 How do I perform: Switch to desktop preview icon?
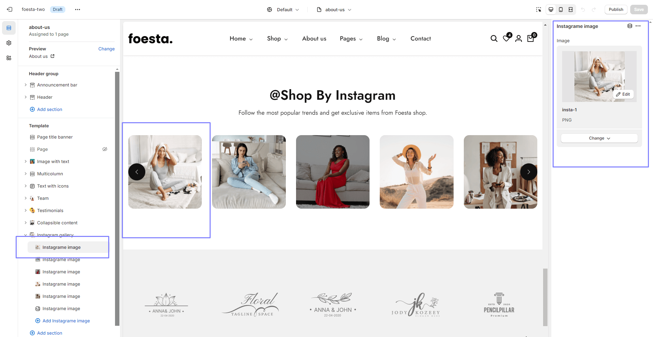click(x=551, y=10)
